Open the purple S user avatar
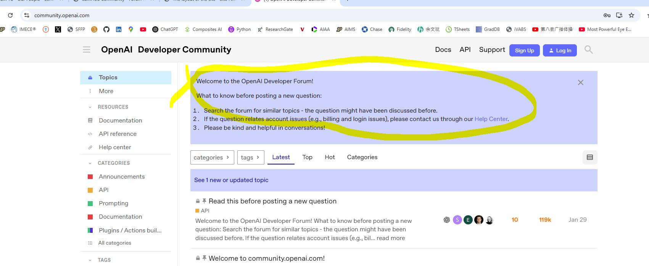 pos(457,220)
